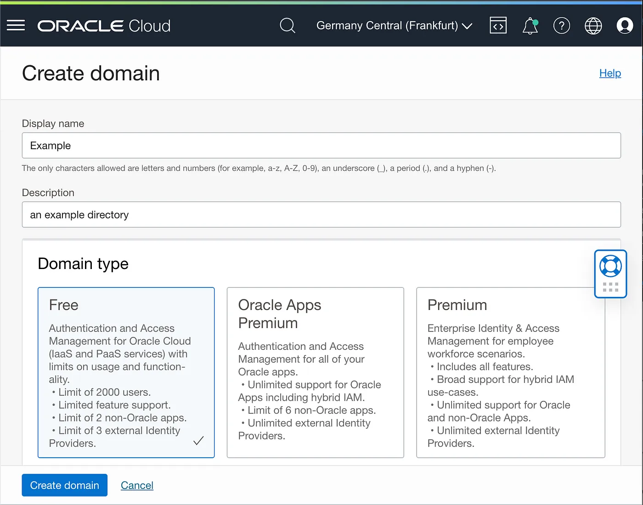Click the 'Includes all features.' text

click(x=485, y=366)
